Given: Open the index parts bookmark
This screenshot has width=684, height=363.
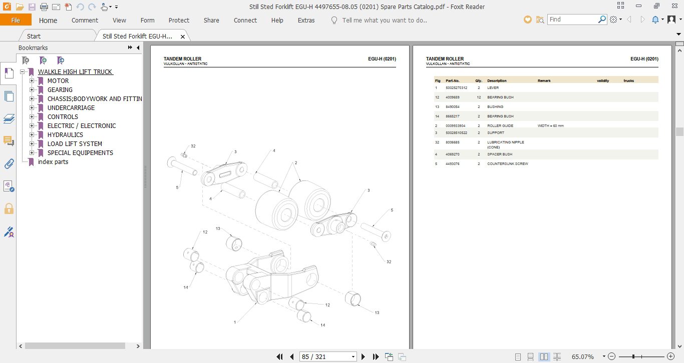Looking at the screenshot, I should click(53, 162).
